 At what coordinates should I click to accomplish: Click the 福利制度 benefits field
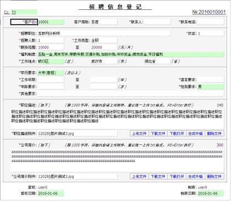click(131, 54)
